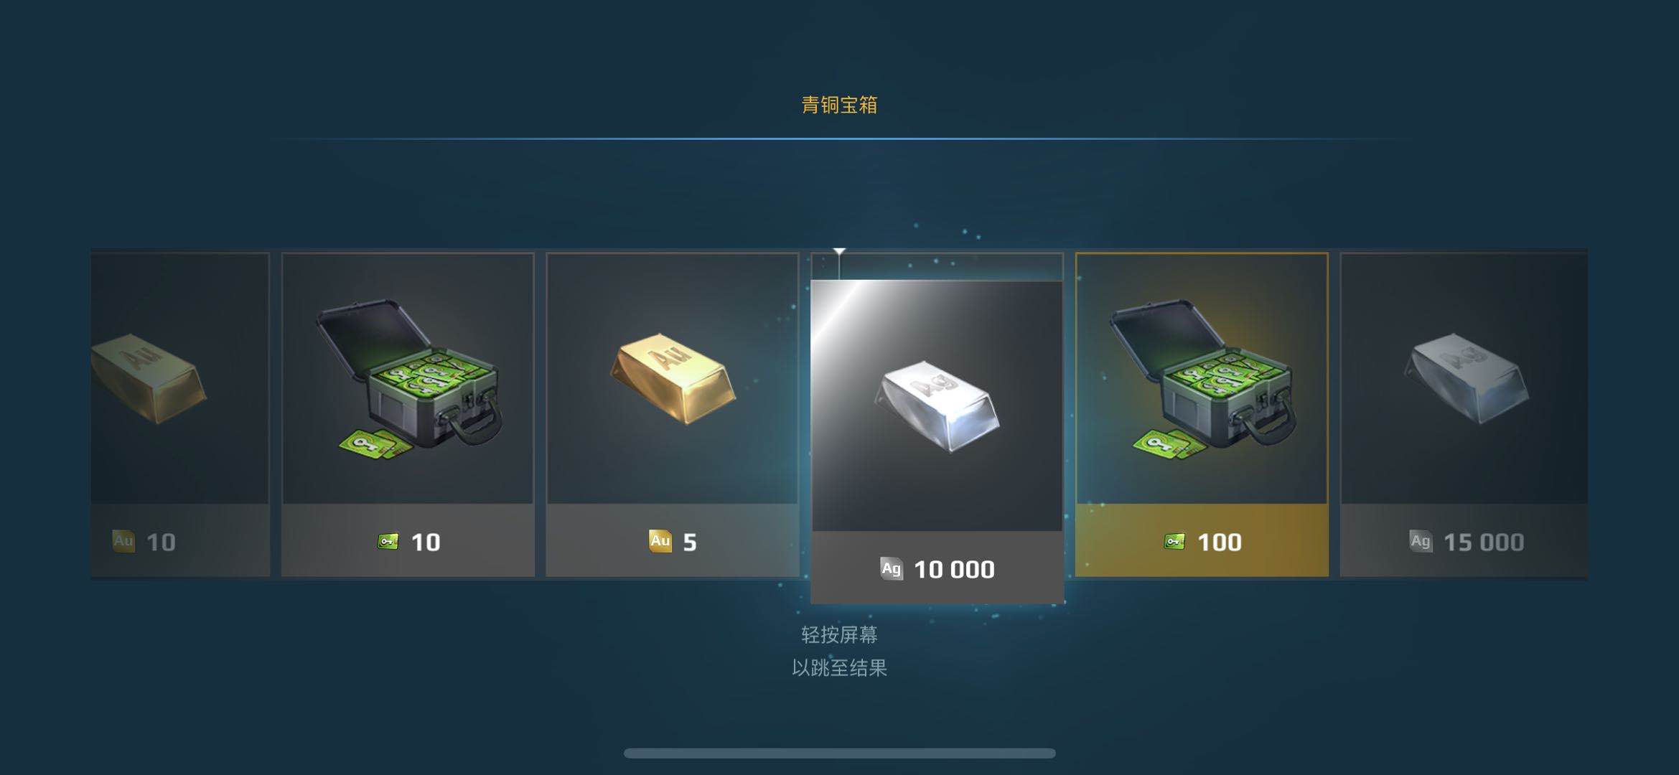Viewport: 1679px width, 775px height.
Task: Click the 青铜宝箱 title
Action: point(839,105)
